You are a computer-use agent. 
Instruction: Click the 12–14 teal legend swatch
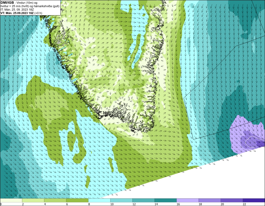143,200
